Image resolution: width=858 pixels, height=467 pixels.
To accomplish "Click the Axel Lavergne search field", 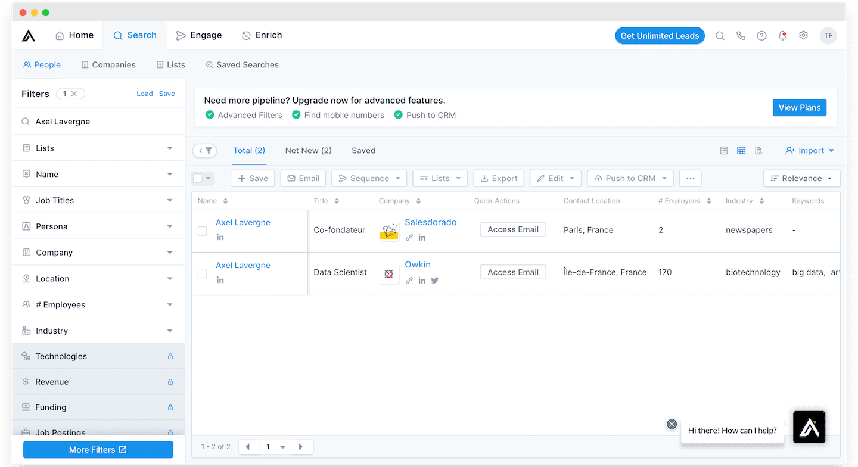I will coord(98,122).
